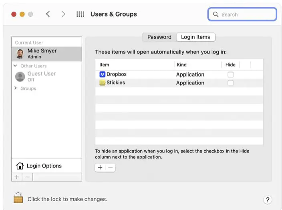Switch to the Password tab

[159, 37]
